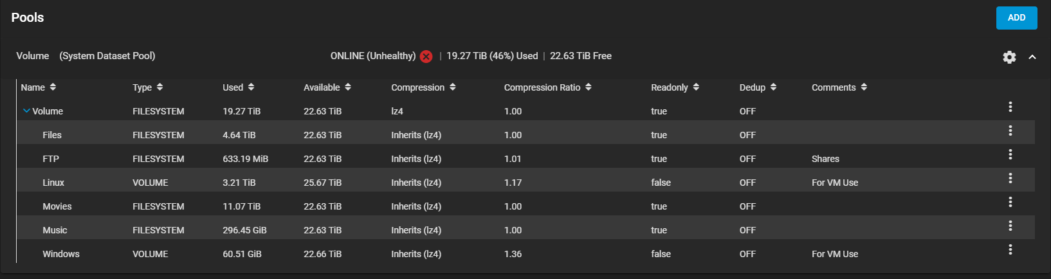Collapse the Volume dataset tree
This screenshot has height=279, width=1051.
pyautogui.click(x=26, y=111)
